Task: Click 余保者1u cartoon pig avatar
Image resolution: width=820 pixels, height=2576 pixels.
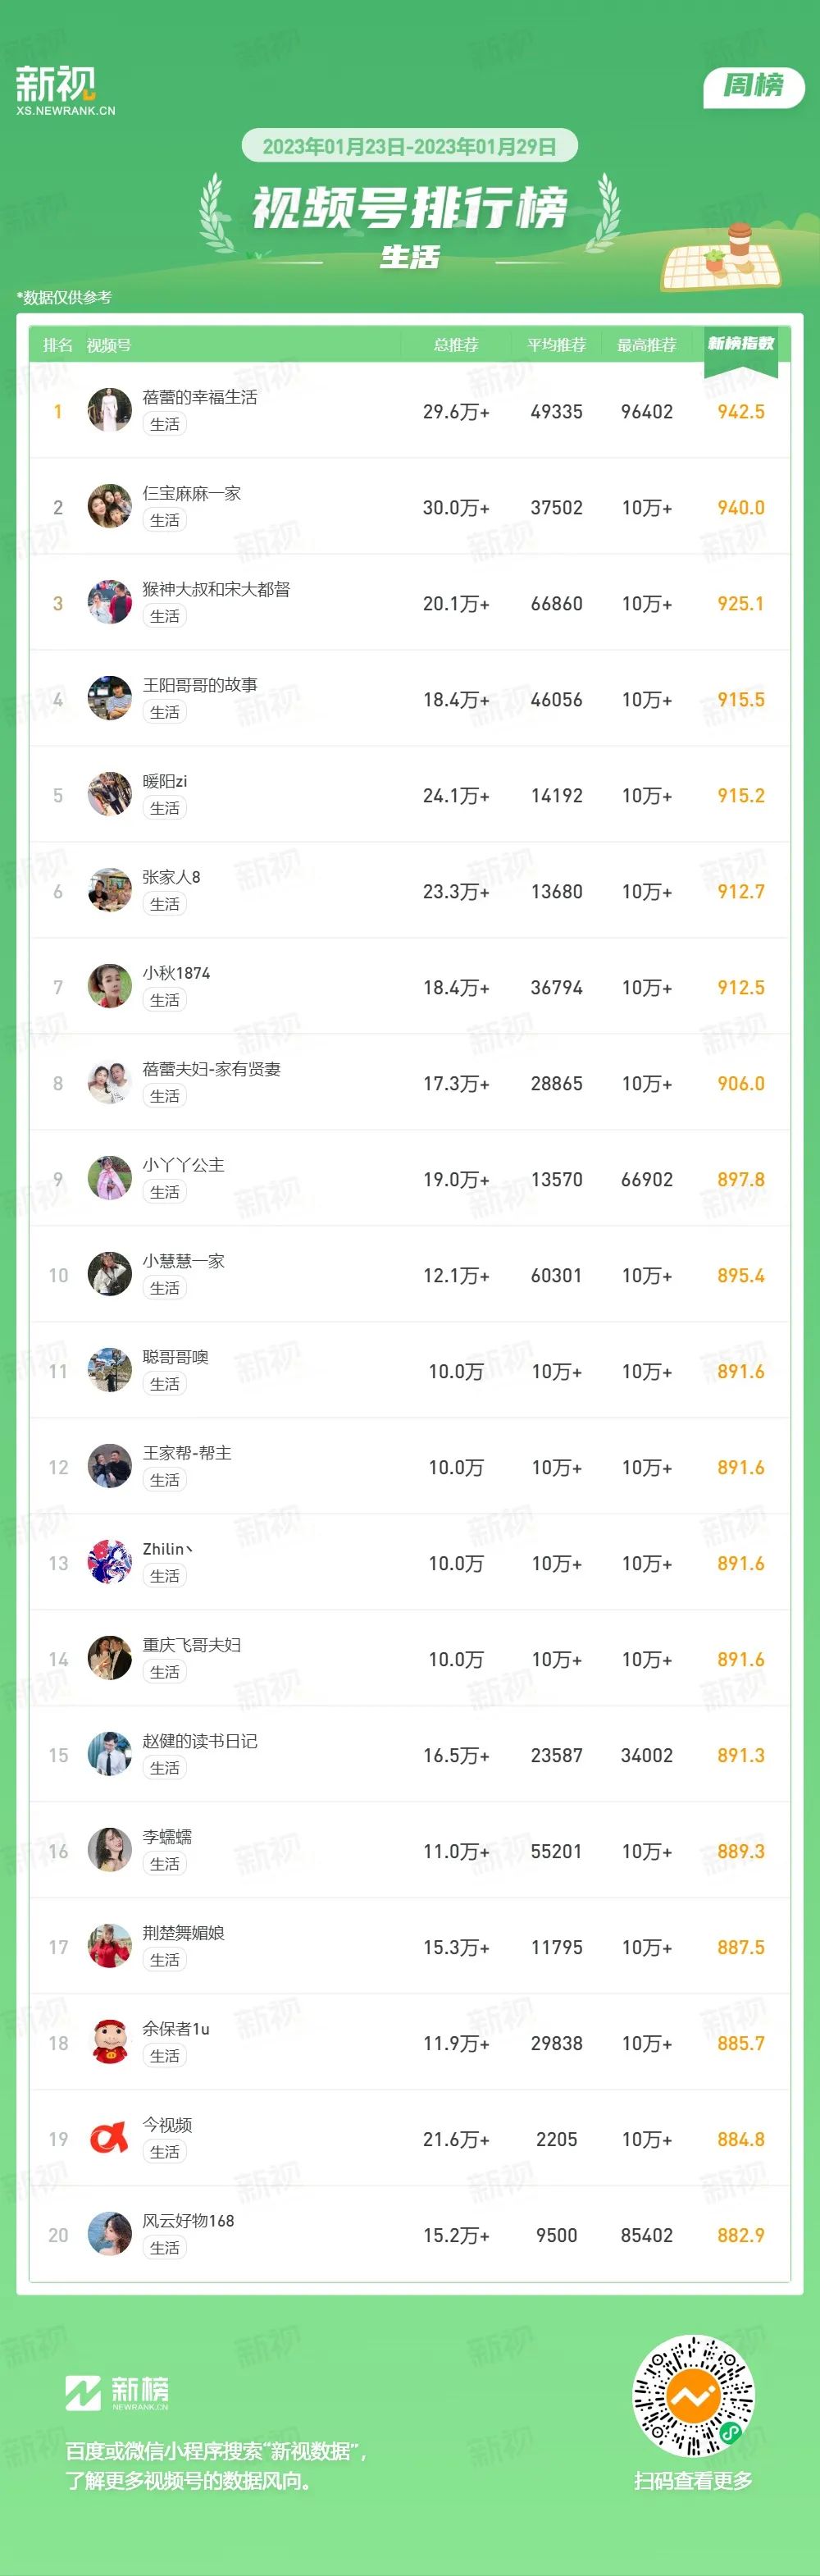Action: coord(110,2042)
